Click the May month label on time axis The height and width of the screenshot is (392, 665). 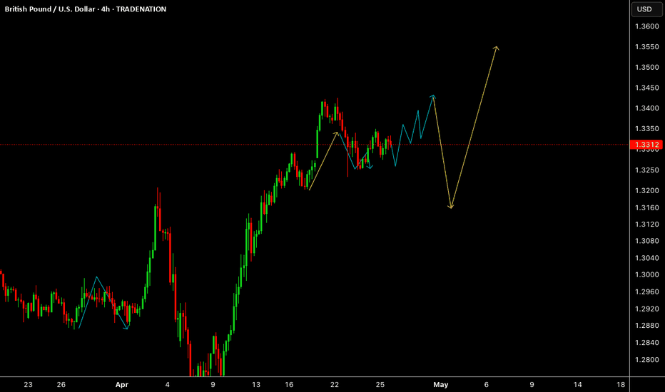(x=441, y=385)
